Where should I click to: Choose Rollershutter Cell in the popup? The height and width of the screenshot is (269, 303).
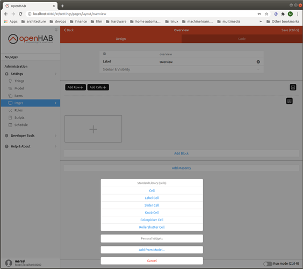point(152,227)
